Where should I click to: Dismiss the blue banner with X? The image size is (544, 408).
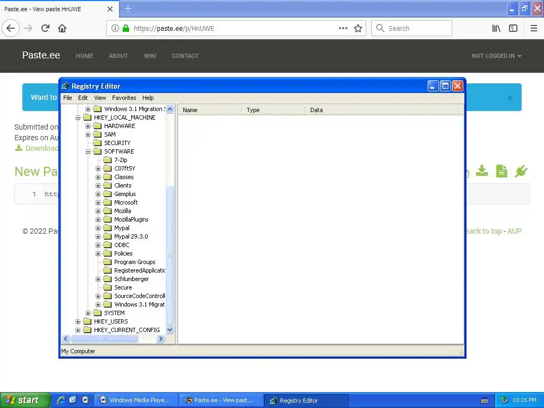(x=510, y=98)
